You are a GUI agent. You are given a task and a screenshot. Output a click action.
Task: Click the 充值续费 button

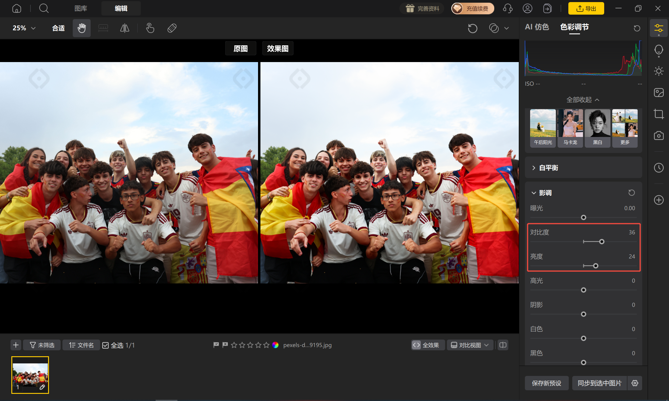tap(472, 8)
